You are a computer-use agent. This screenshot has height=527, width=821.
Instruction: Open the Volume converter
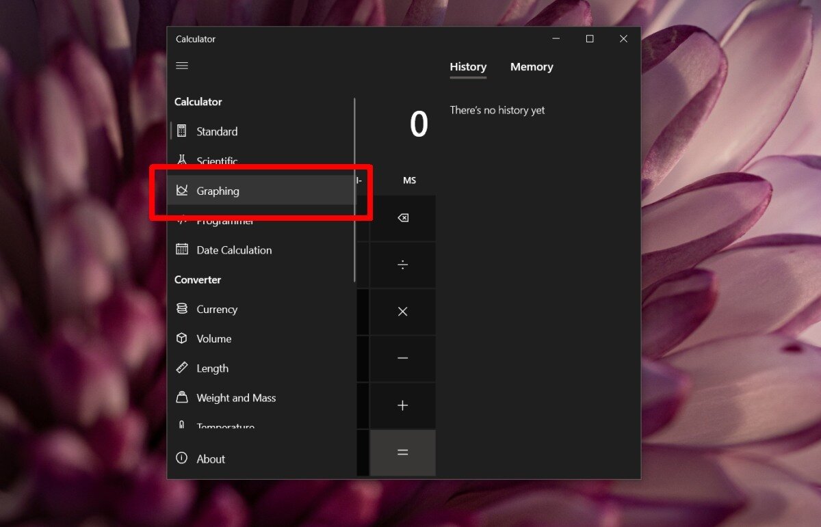[214, 338]
